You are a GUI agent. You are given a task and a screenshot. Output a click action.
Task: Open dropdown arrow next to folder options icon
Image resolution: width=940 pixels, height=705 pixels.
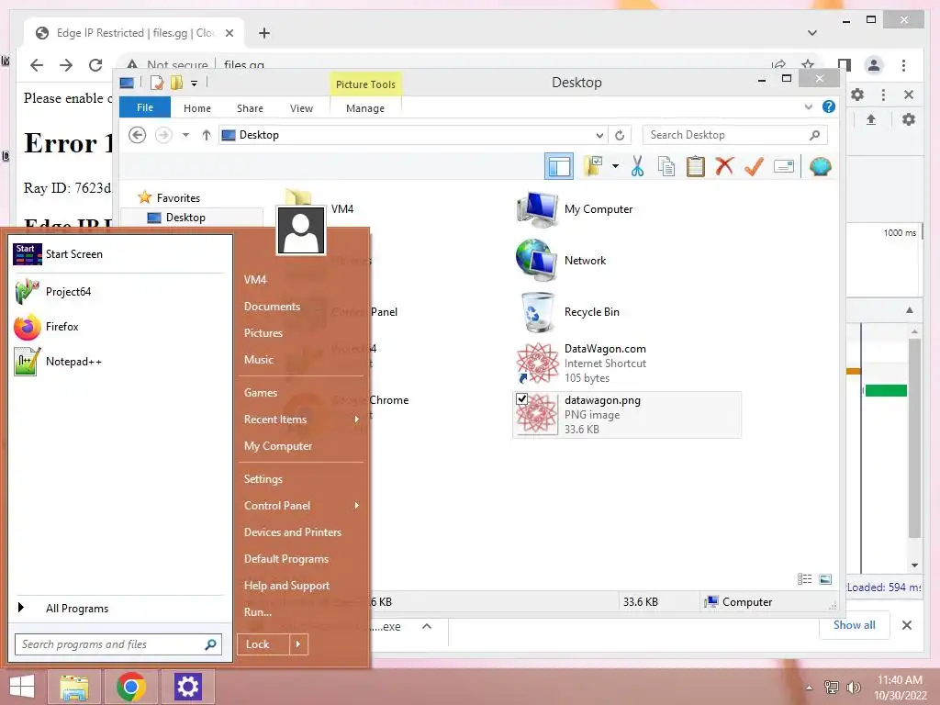click(615, 166)
